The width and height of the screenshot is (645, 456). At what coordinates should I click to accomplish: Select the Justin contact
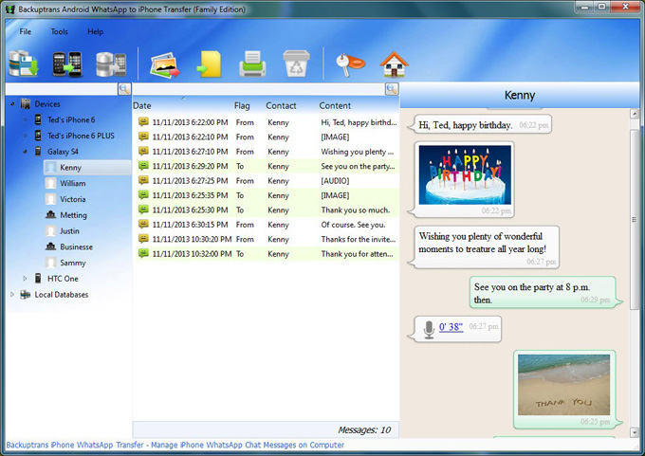[69, 230]
